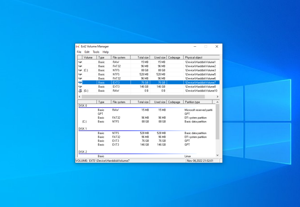Click the drive icon for HarddiskVolume1
Image resolution: width=300 pixels, height=207 pixels.
click(80, 62)
